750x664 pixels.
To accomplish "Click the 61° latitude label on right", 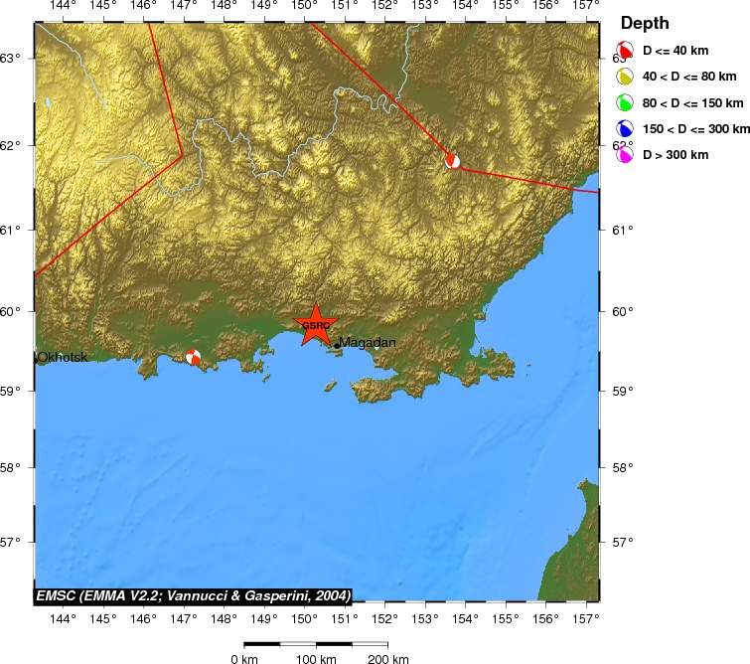I will tap(623, 231).
